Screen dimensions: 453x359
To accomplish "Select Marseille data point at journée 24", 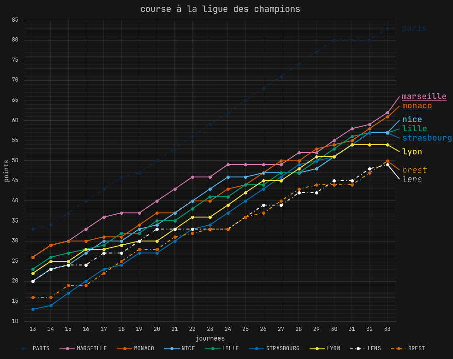I will point(228,165).
